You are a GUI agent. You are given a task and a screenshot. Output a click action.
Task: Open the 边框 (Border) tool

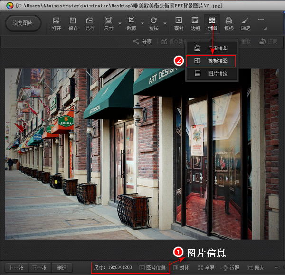195,24
